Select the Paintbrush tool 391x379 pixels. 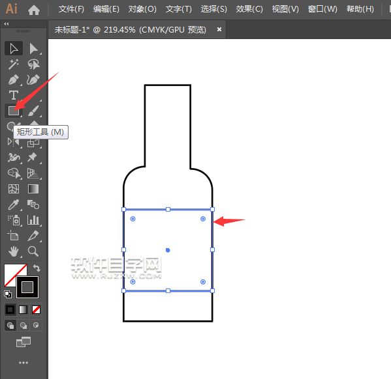33,111
